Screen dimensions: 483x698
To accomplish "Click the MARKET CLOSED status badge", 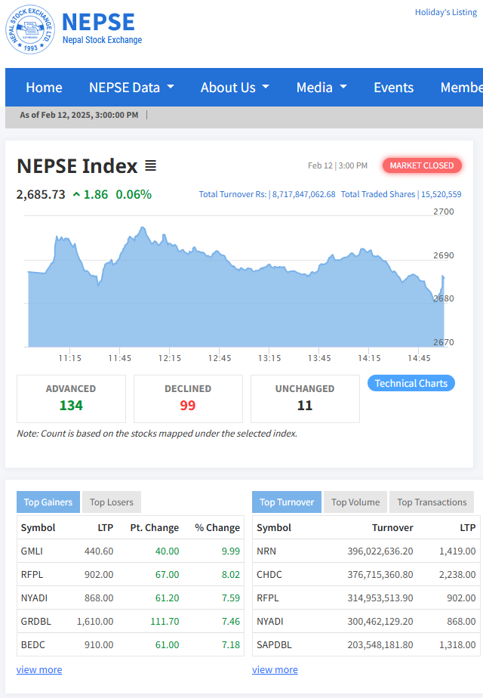I will tap(421, 165).
